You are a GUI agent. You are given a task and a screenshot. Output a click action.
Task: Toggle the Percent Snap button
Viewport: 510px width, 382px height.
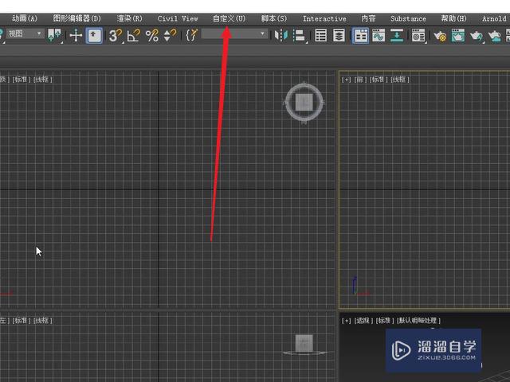[x=152, y=35]
